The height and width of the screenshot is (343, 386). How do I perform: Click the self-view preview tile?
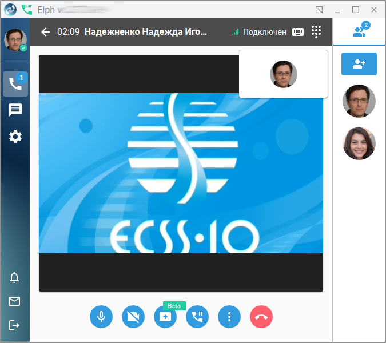[283, 74]
